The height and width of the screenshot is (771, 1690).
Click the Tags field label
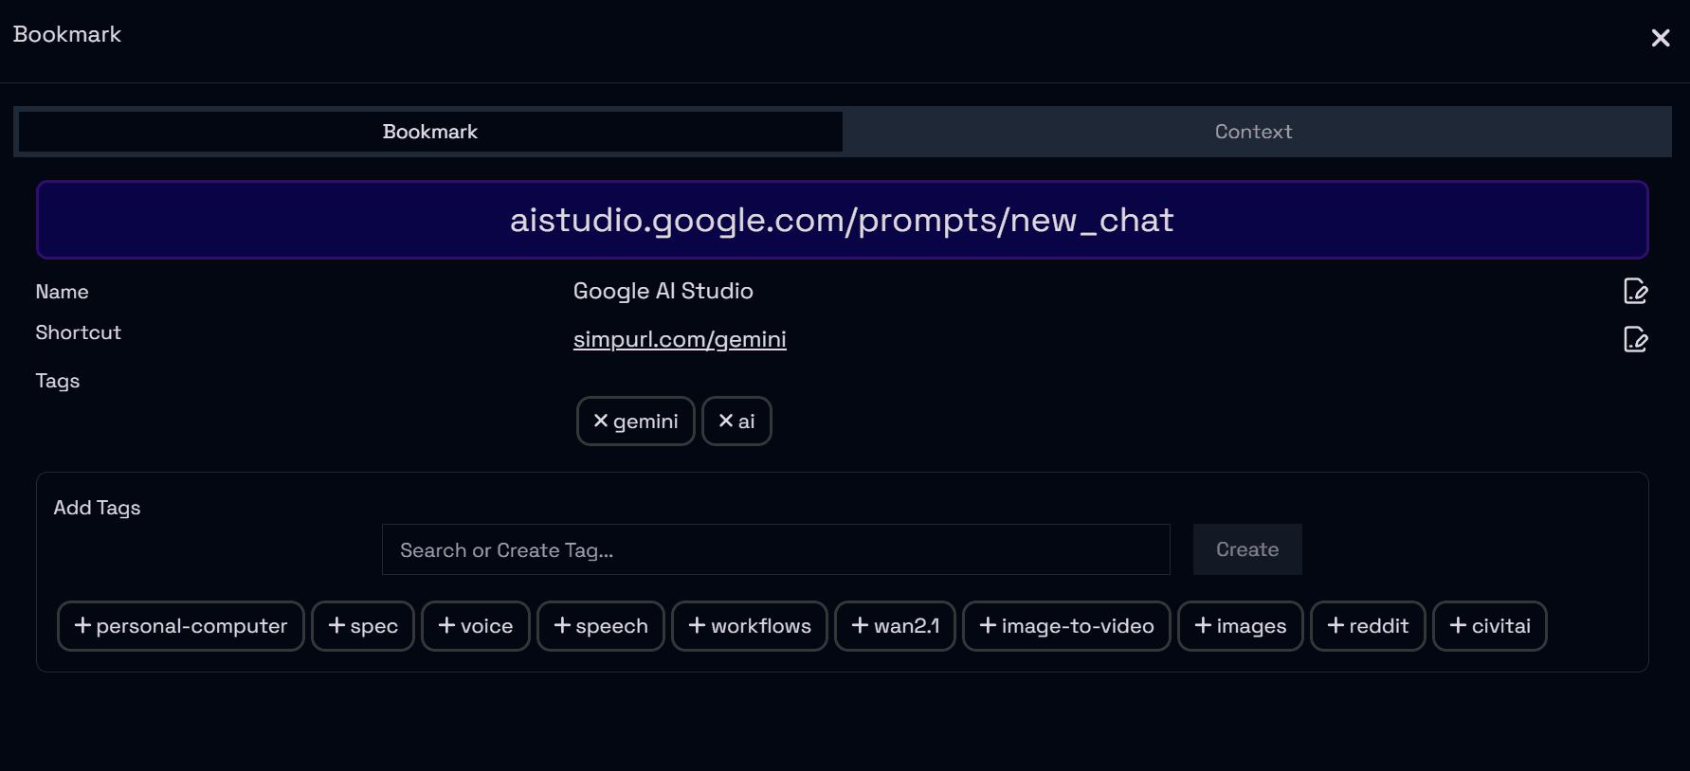[x=58, y=381]
